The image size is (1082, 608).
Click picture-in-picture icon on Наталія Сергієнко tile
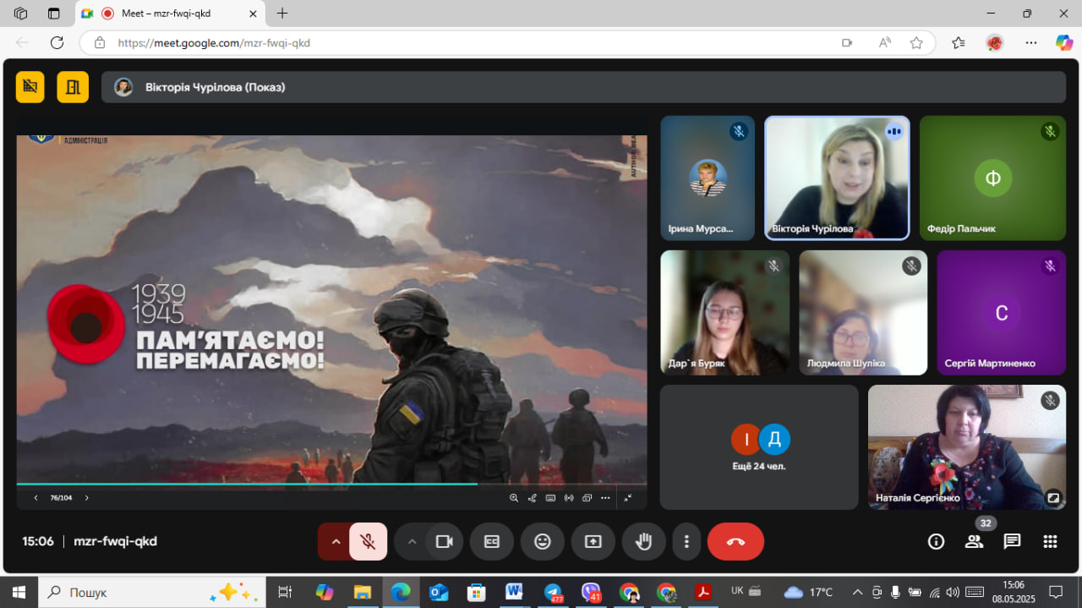(x=1052, y=497)
